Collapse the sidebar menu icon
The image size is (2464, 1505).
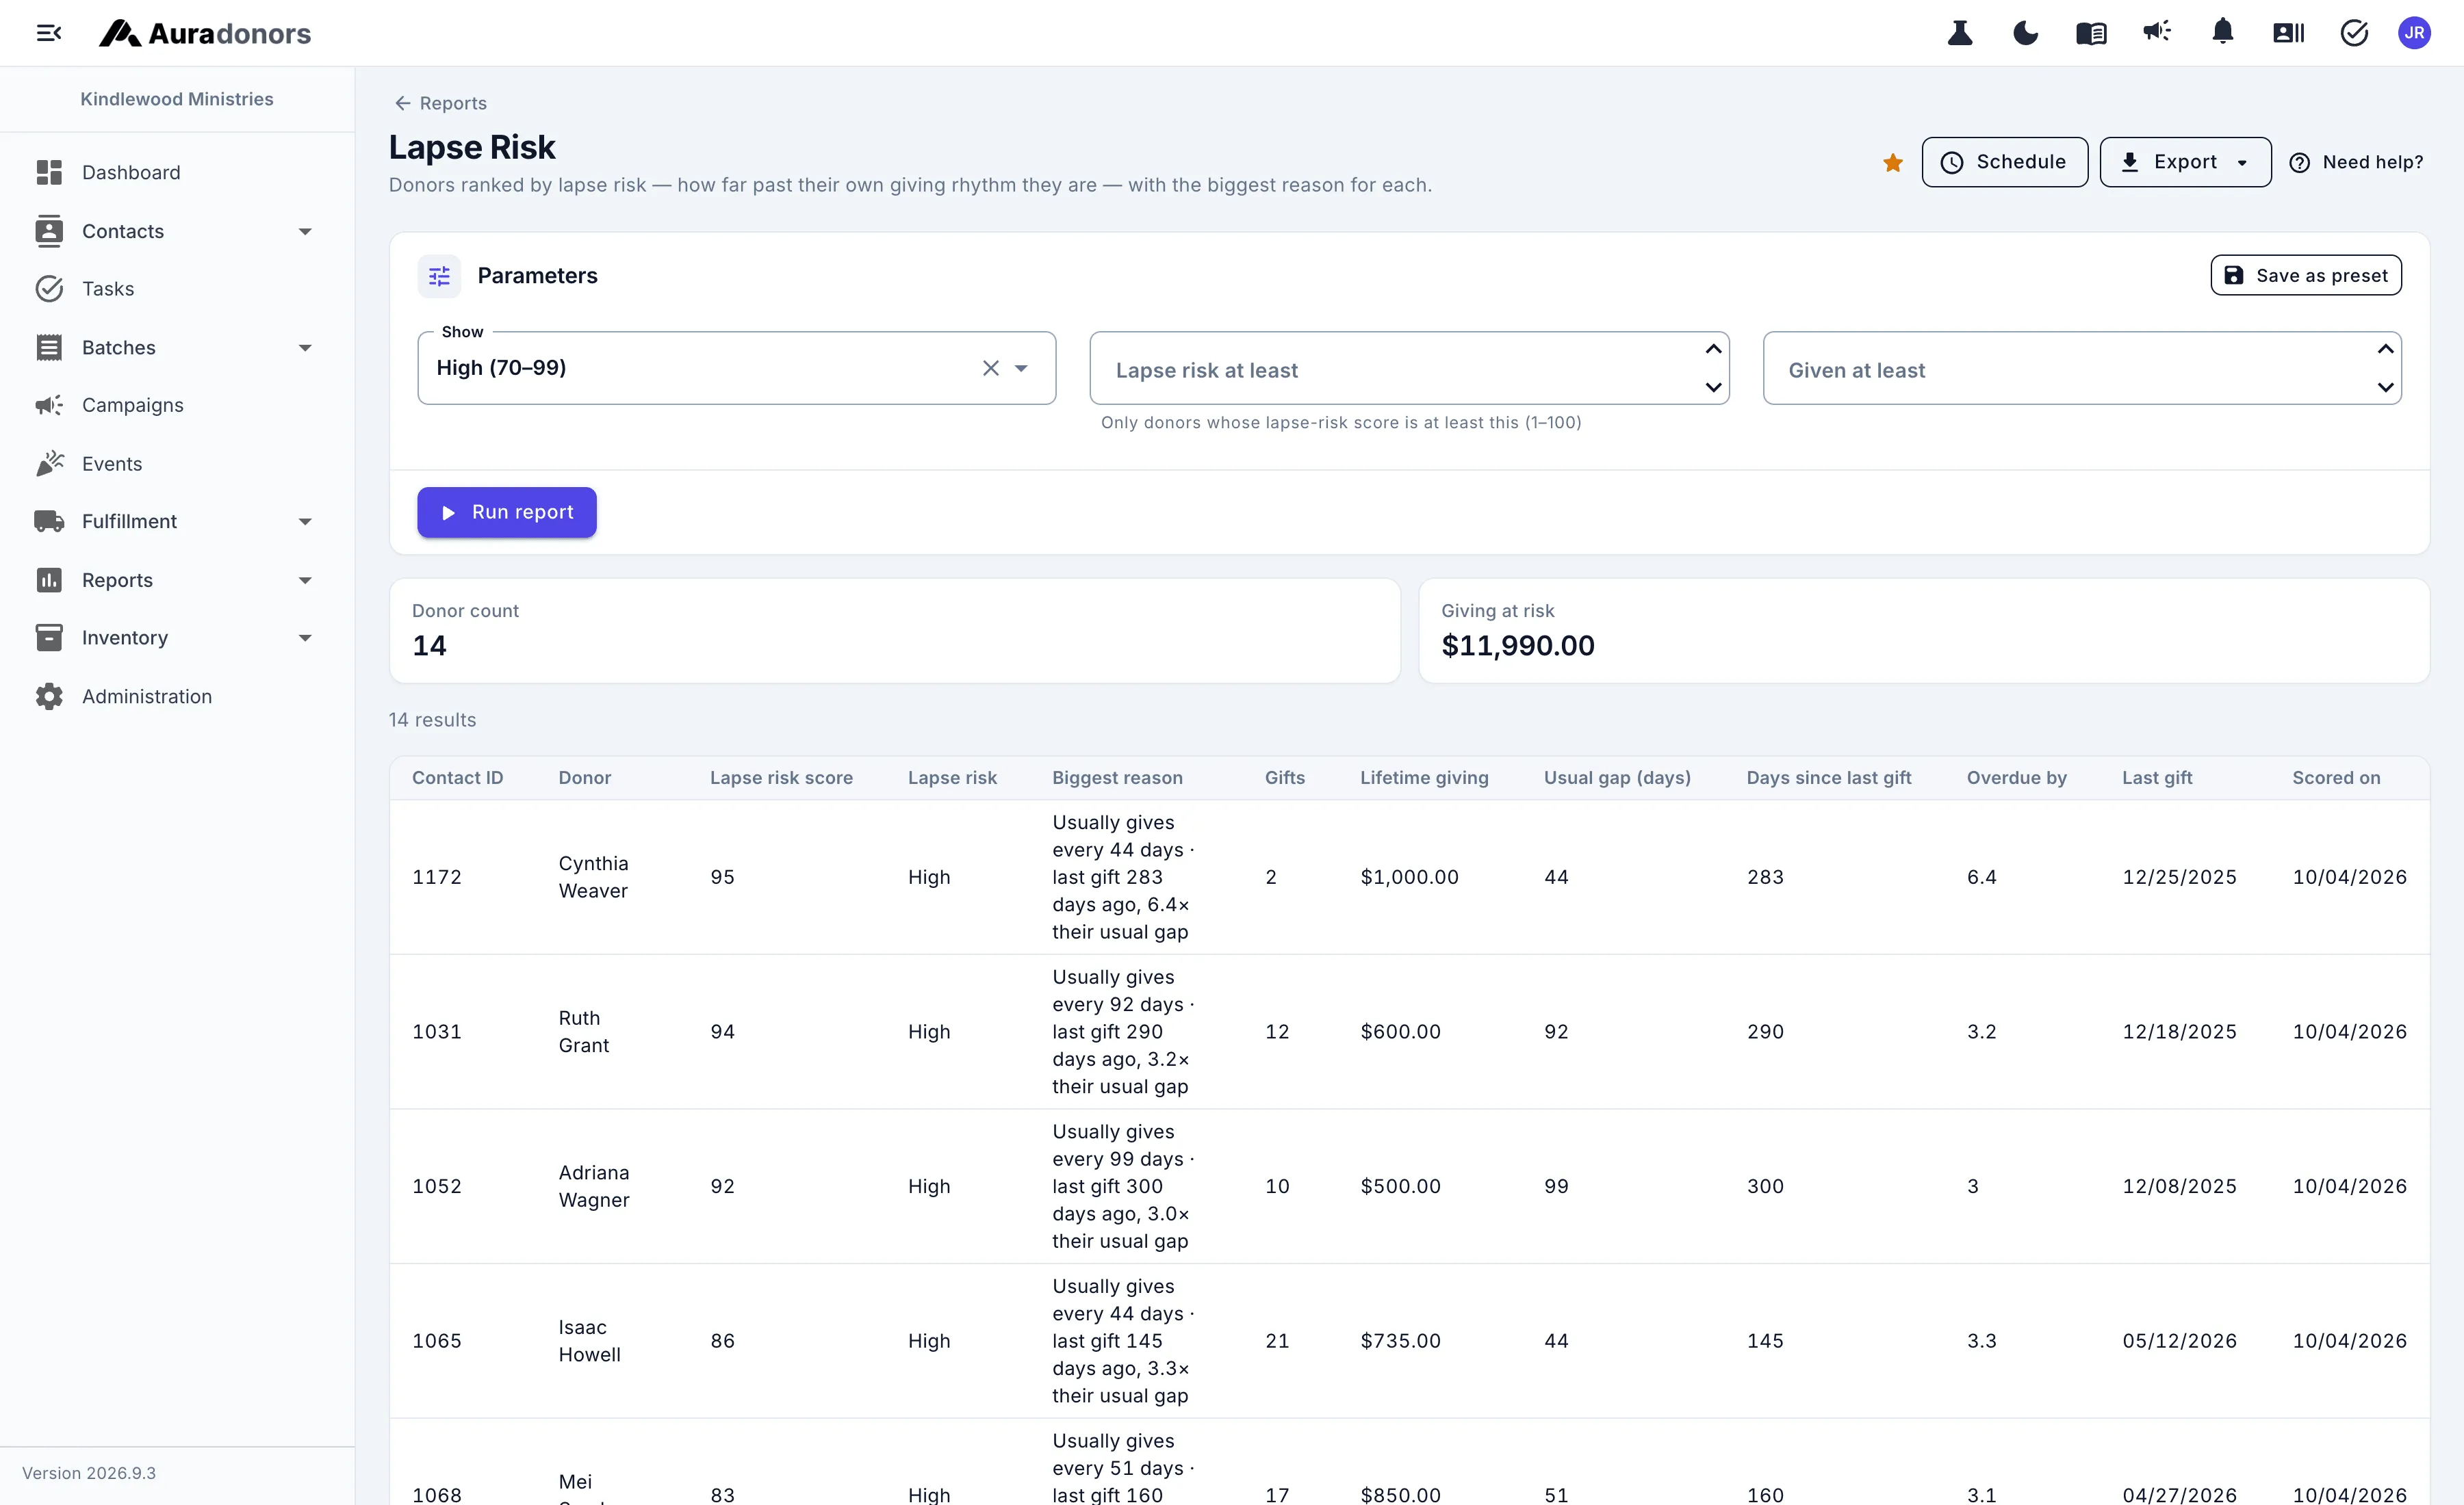point(49,33)
